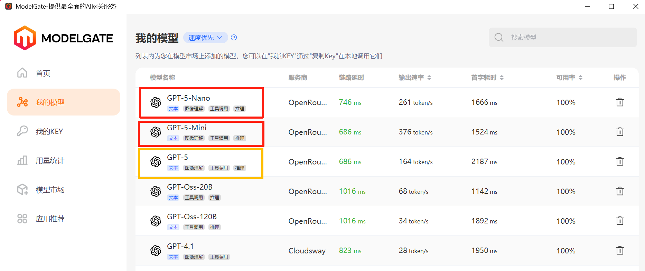Click the help question-mark icon beside 速度优先
This screenshot has width=645, height=271.
point(234,38)
